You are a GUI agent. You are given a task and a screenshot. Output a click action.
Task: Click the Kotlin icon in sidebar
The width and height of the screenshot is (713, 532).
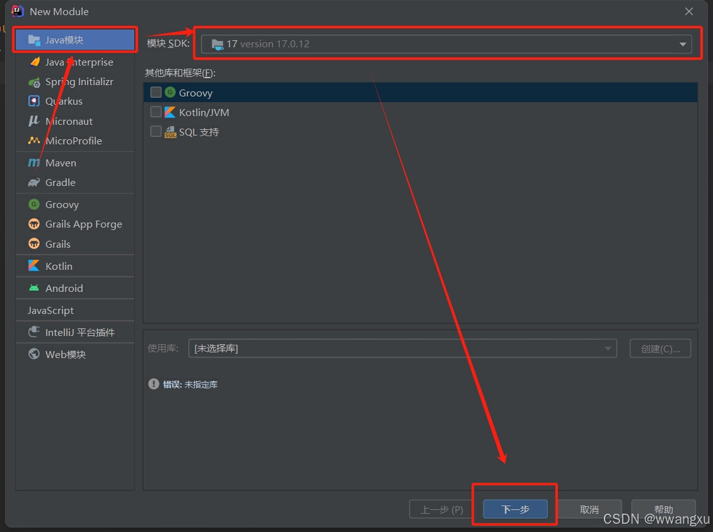(x=34, y=266)
